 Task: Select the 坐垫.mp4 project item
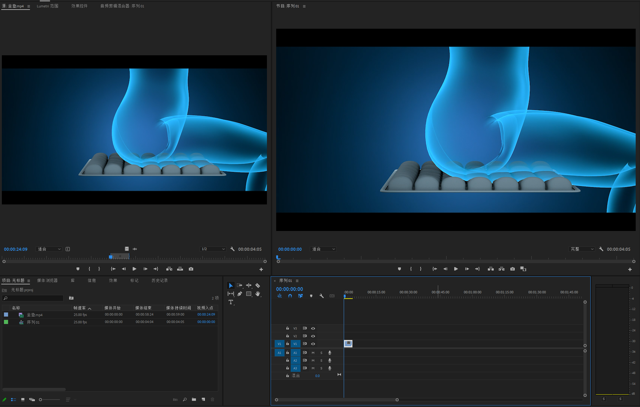35,315
